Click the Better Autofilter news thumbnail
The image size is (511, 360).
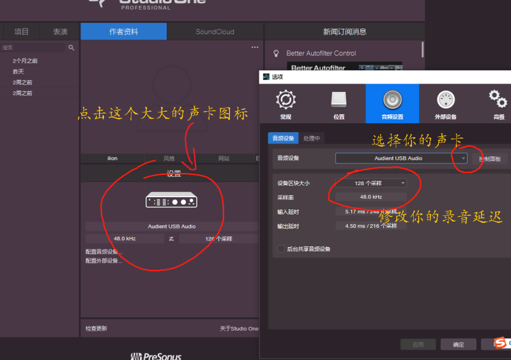tap(345, 67)
